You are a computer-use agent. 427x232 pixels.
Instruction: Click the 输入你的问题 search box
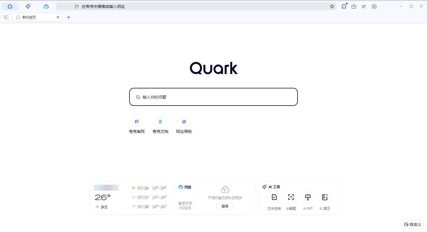coord(213,97)
